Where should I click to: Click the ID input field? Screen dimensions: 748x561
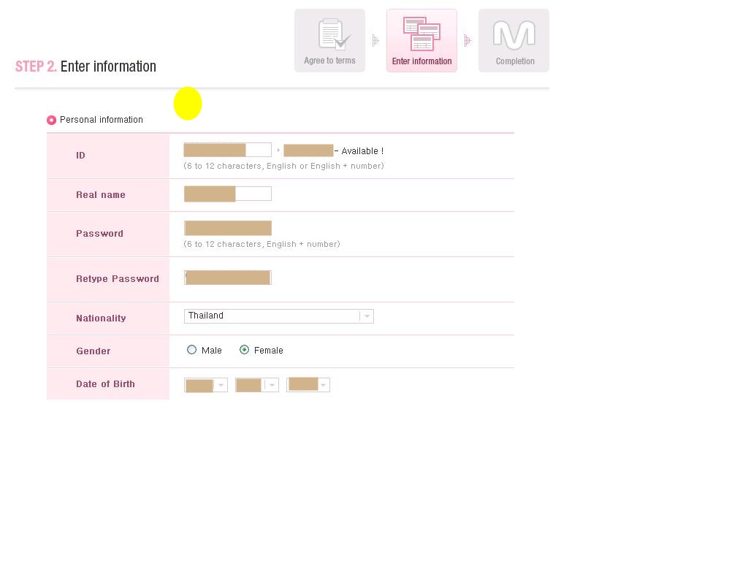pos(228,150)
